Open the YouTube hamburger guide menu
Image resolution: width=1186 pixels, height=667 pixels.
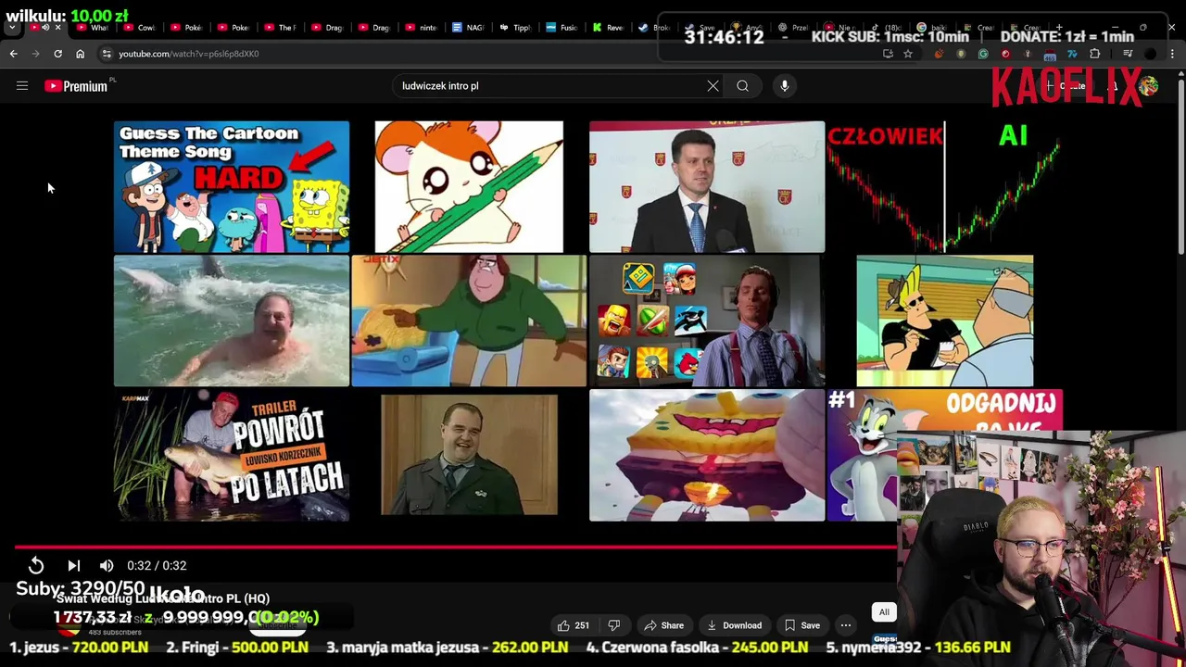pyautogui.click(x=22, y=86)
